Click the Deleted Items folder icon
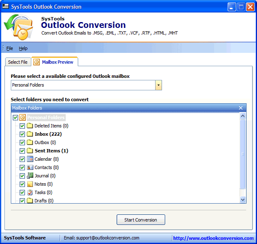Viewport: 257px width, 244px height. pos(30,126)
